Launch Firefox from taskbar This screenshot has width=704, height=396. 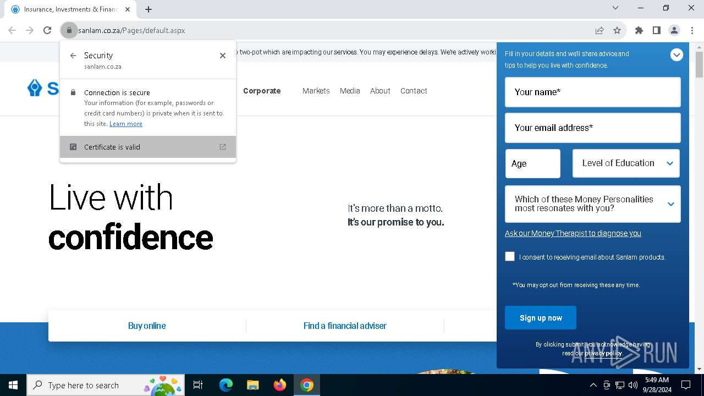click(280, 385)
